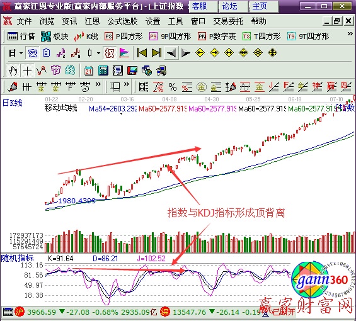Open the calendar icon showing 21
Viewport: 356px width, 321px height.
(89, 70)
